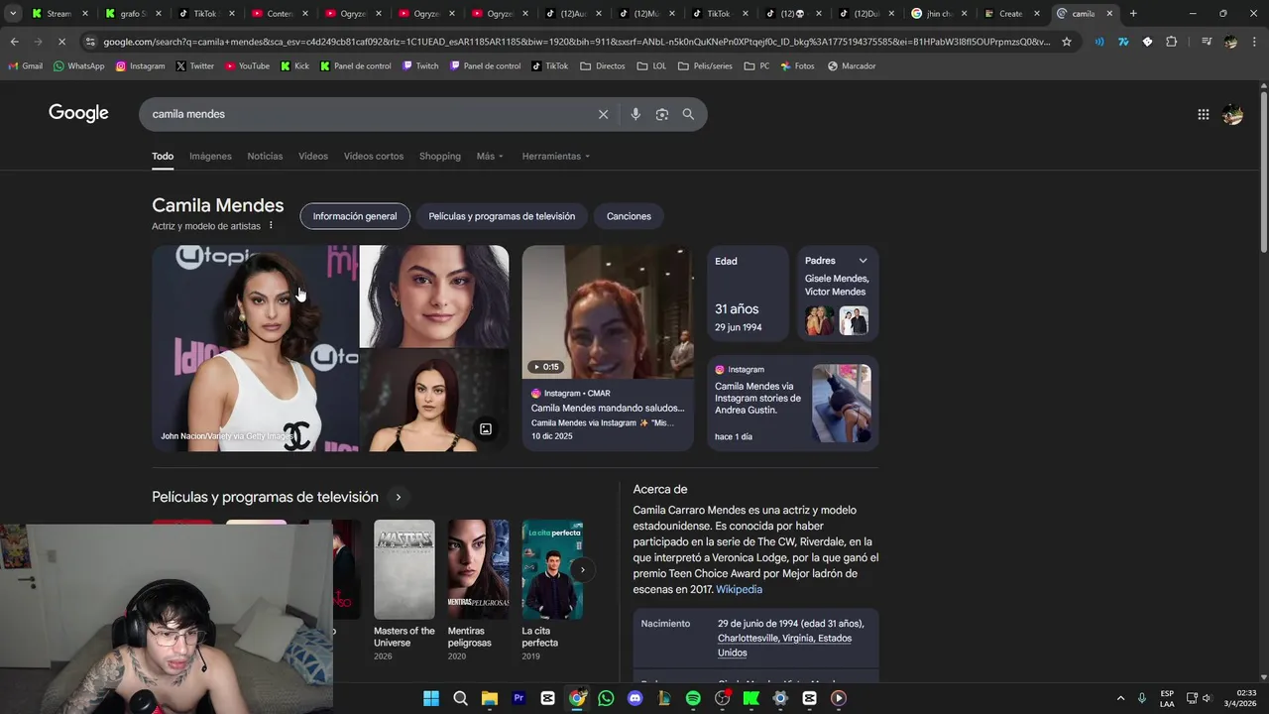This screenshot has height=714, width=1269.
Task: Open the Instagram stories Andrea Gustin card
Action: (x=792, y=403)
